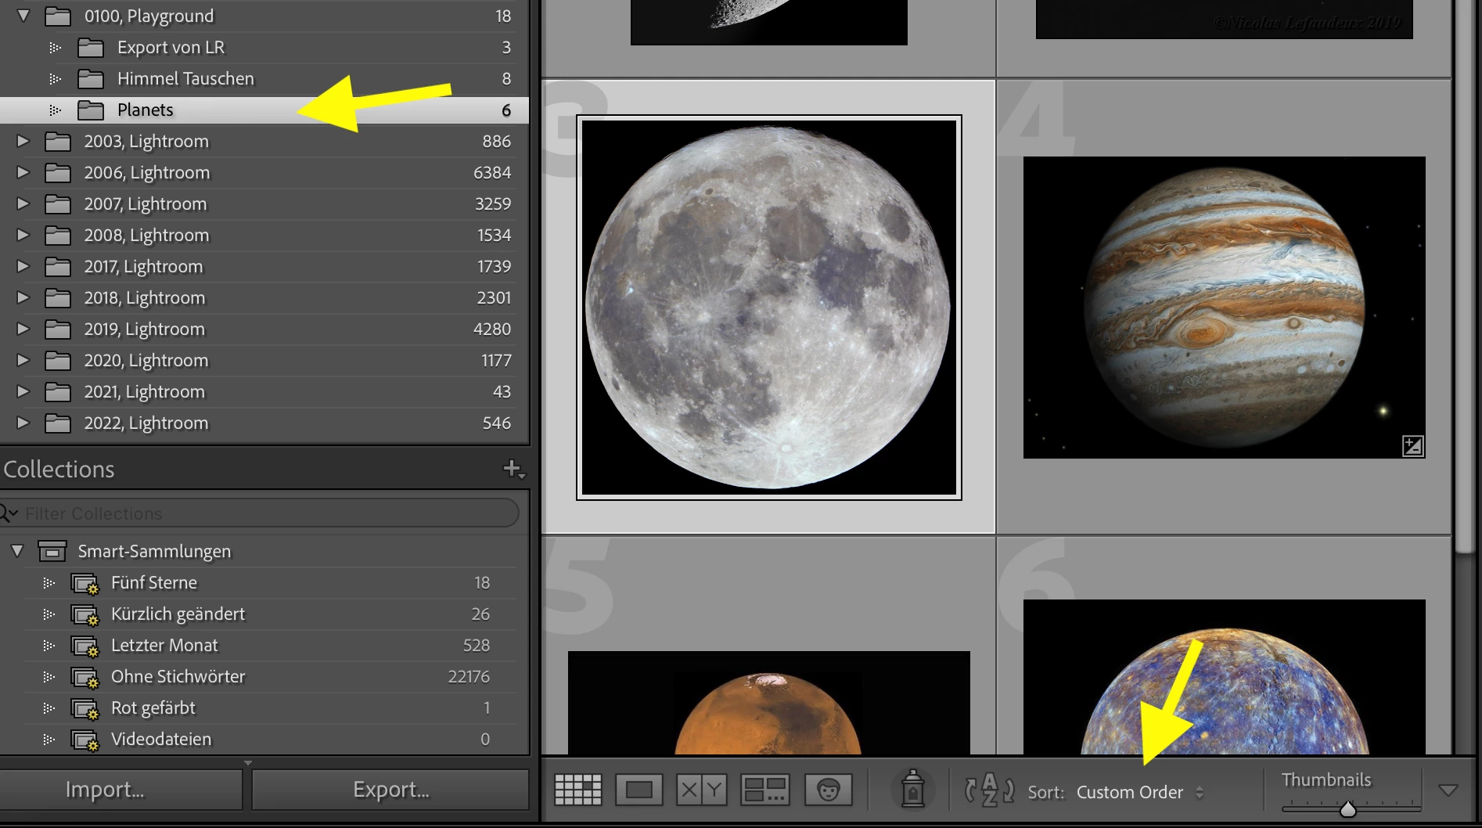
Task: Select the 2020, Lightroom folder
Action: click(x=264, y=360)
